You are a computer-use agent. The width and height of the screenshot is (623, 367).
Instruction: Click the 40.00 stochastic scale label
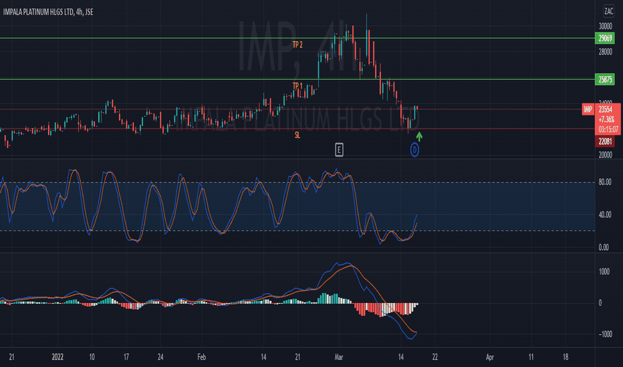605,215
